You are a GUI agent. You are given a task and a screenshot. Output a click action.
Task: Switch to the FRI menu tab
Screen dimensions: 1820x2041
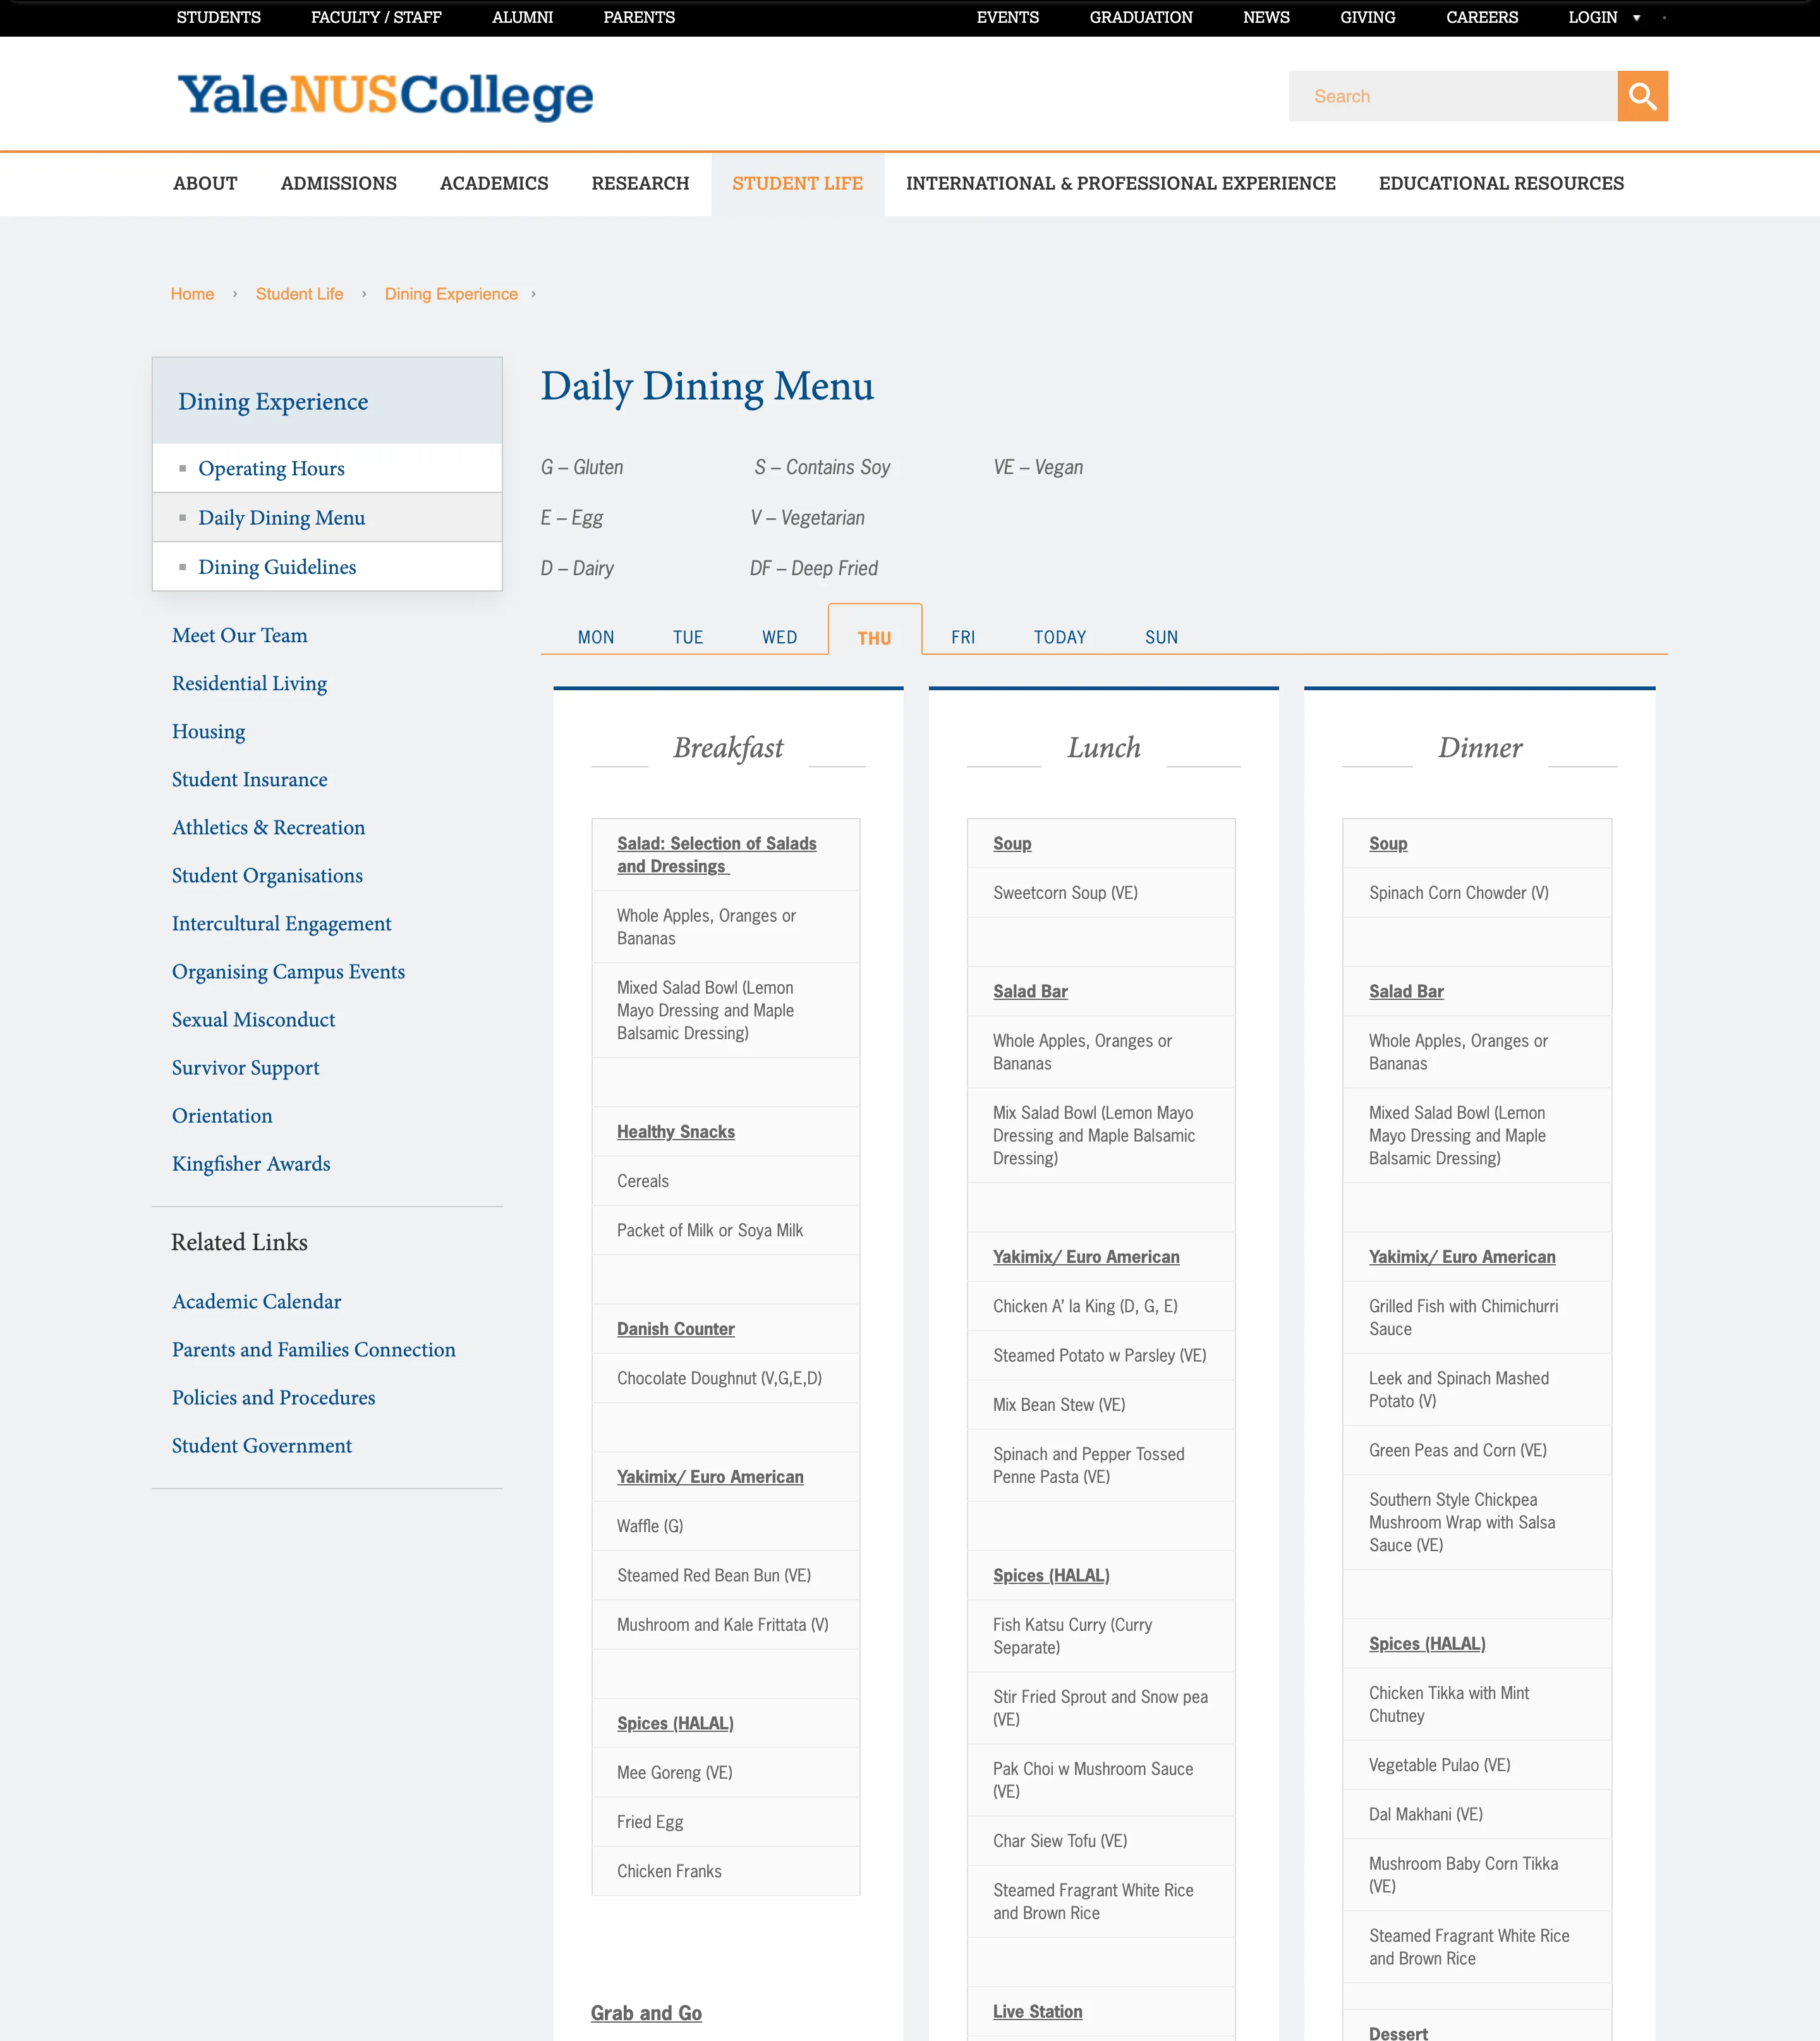[963, 637]
